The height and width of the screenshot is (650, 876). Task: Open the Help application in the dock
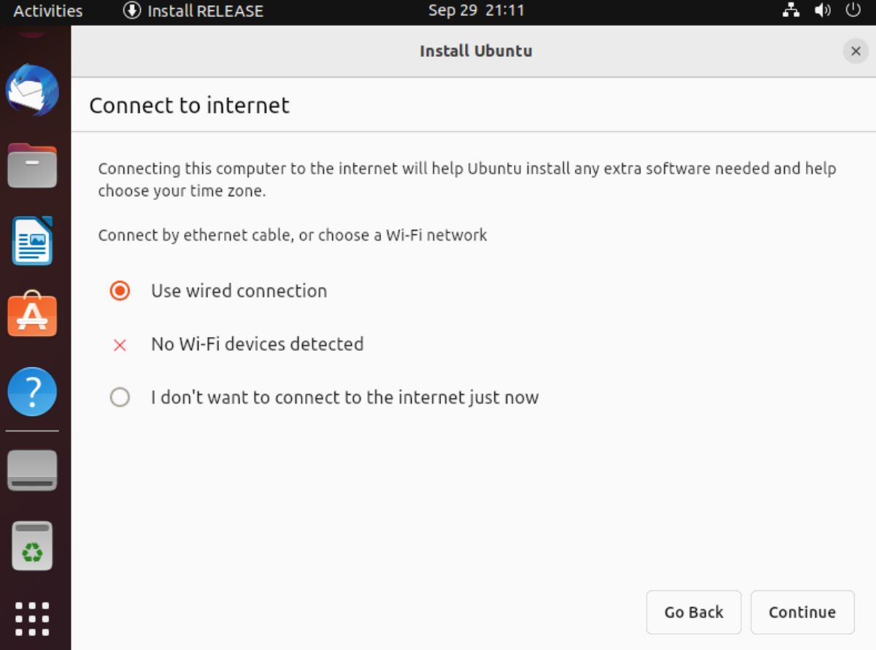click(x=32, y=392)
